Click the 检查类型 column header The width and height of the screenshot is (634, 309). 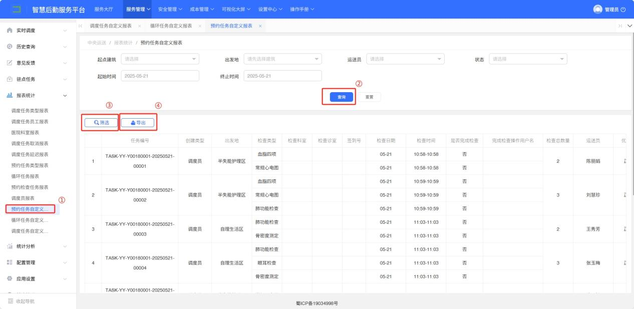pos(267,141)
